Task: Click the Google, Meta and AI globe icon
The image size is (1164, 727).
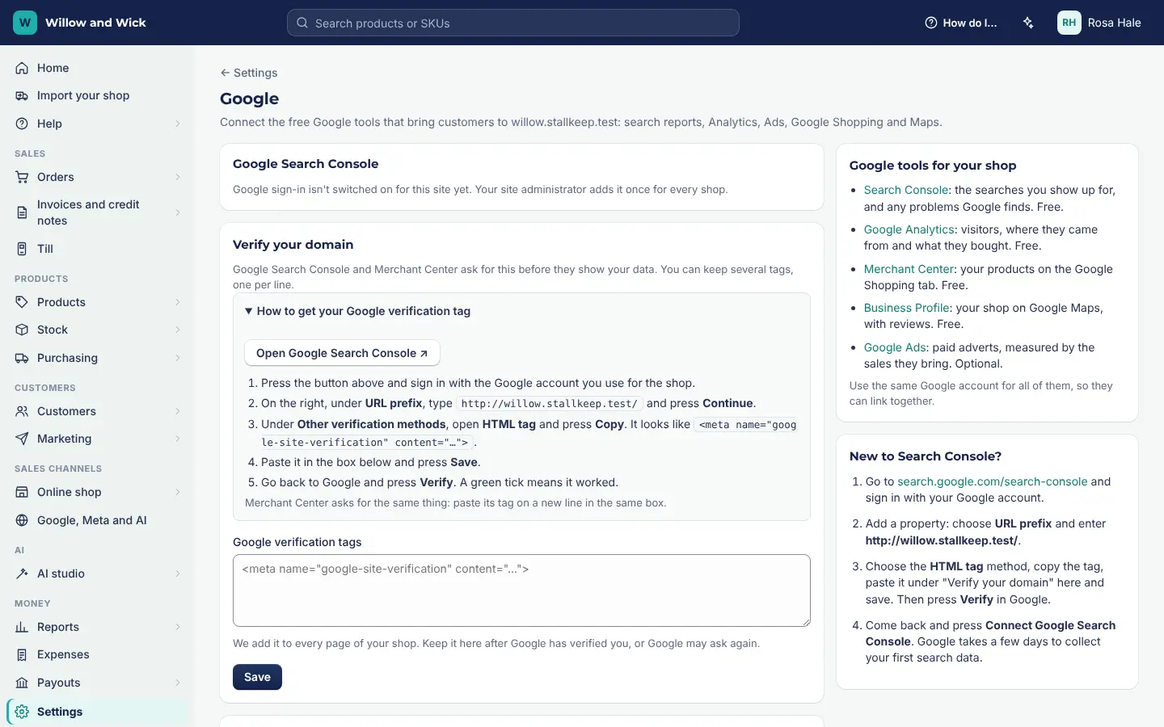Action: point(22,520)
